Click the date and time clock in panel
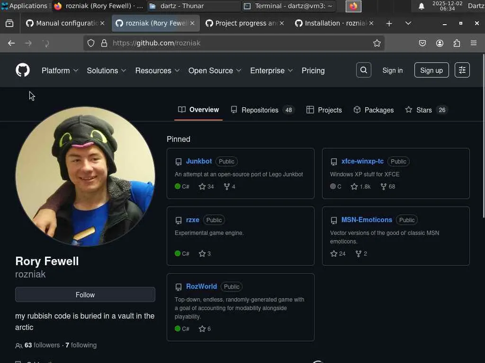 point(447,6)
